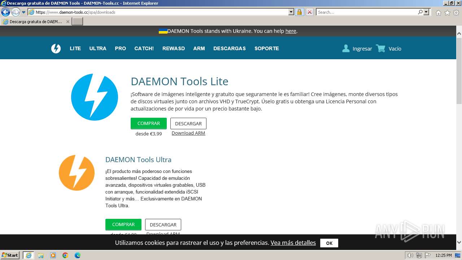Open the Tools gear icon
Screen dimensions: 462x260
point(456,13)
